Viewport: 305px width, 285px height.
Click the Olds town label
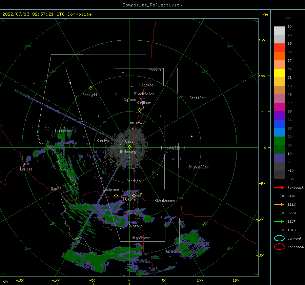pyautogui.click(x=129, y=141)
